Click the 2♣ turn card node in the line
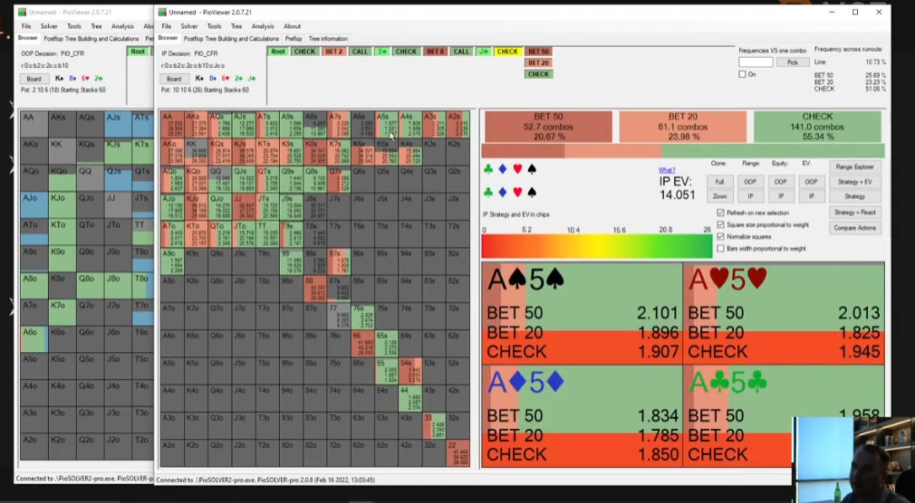 [382, 52]
